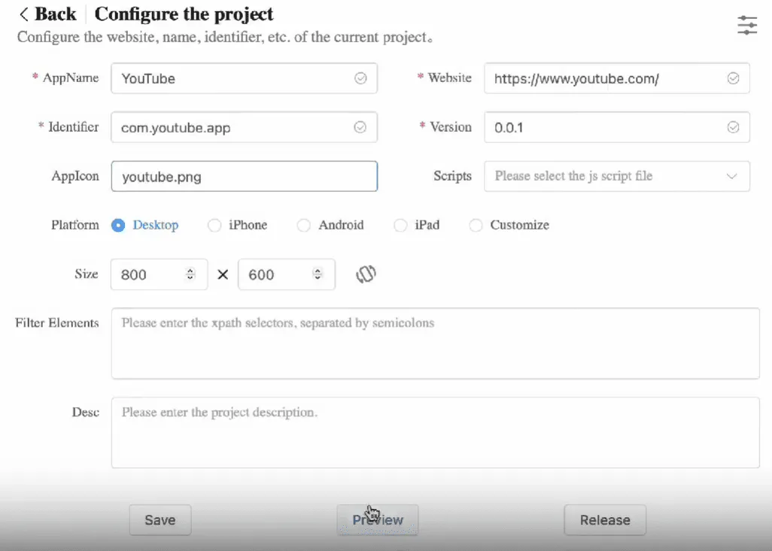Click the Identifier field checkmark icon
The image size is (772, 551).
pyautogui.click(x=360, y=127)
